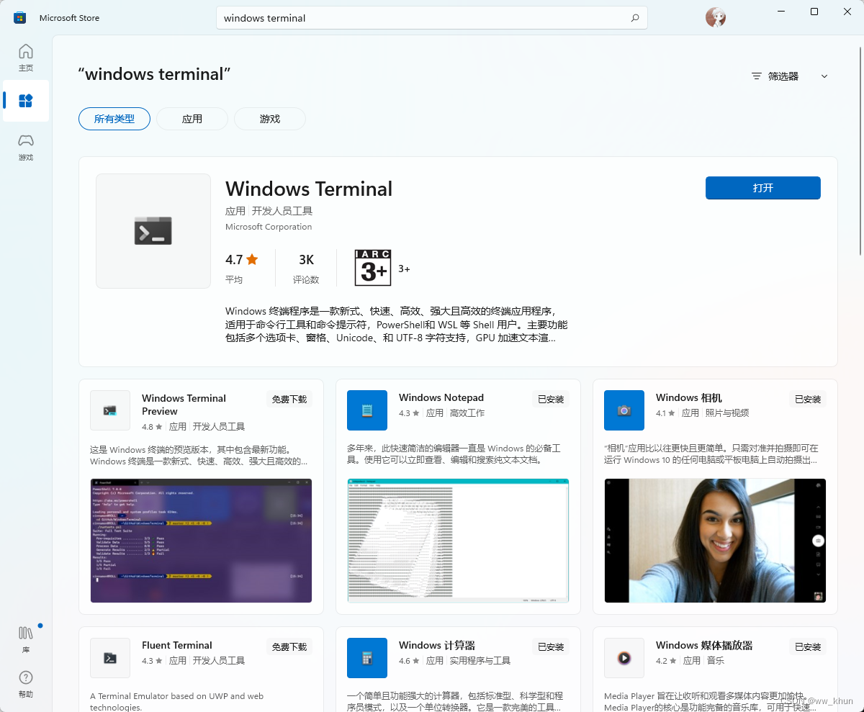
Task: Click the 音乐 category on 媒体播放器
Action: 716,661
